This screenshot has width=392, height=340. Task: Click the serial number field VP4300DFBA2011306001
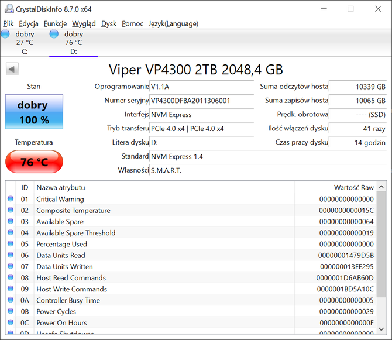201,101
